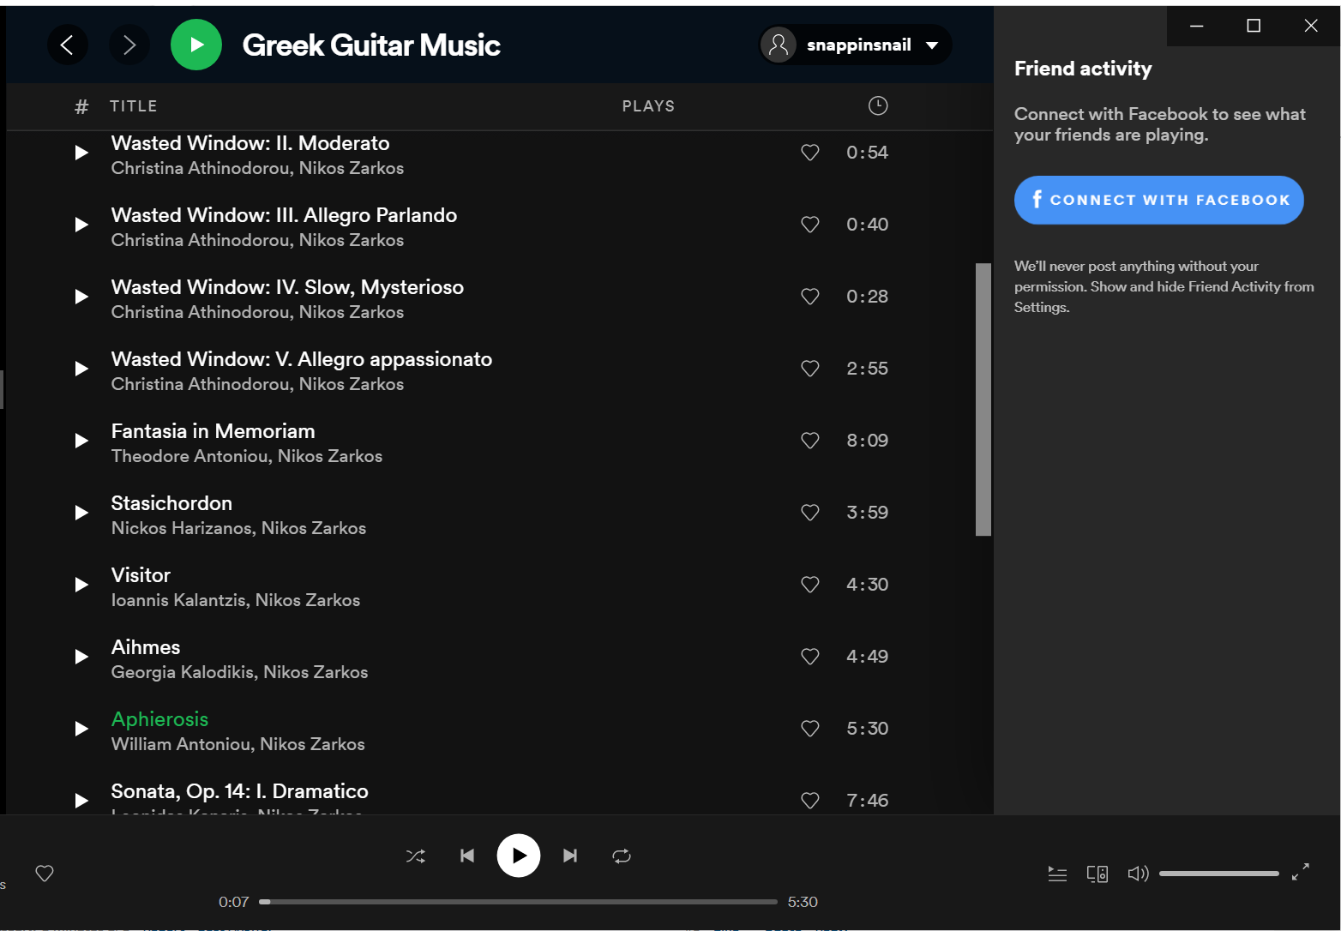
Task: Open artist William Antoniou link
Action: click(182, 744)
